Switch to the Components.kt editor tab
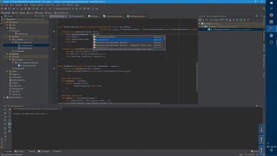277x156 pixels. [77, 16]
